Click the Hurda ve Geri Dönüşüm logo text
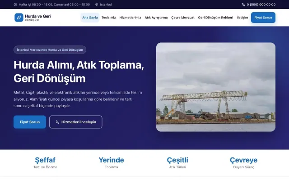This screenshot has height=180, width=289. click(x=38, y=18)
